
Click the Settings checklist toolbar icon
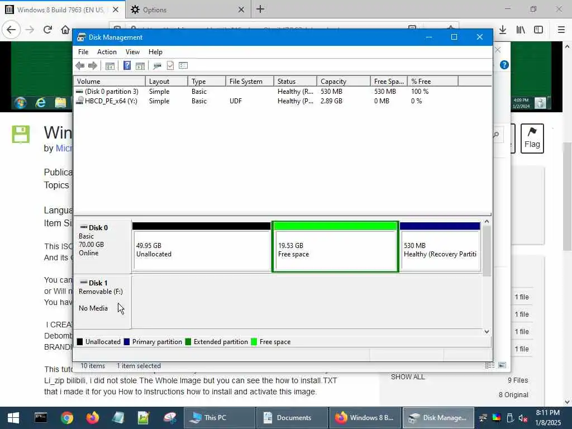tap(183, 66)
